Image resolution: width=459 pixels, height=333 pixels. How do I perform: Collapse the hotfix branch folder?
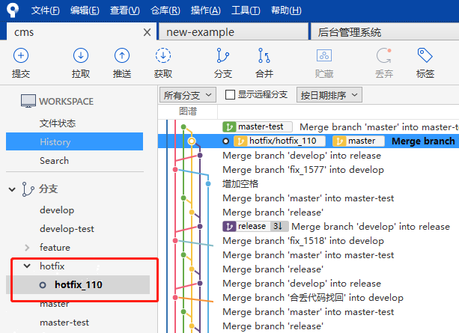coord(28,266)
